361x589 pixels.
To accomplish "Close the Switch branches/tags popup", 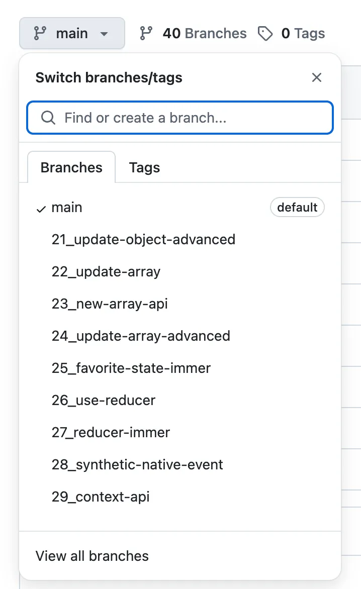I will [317, 77].
